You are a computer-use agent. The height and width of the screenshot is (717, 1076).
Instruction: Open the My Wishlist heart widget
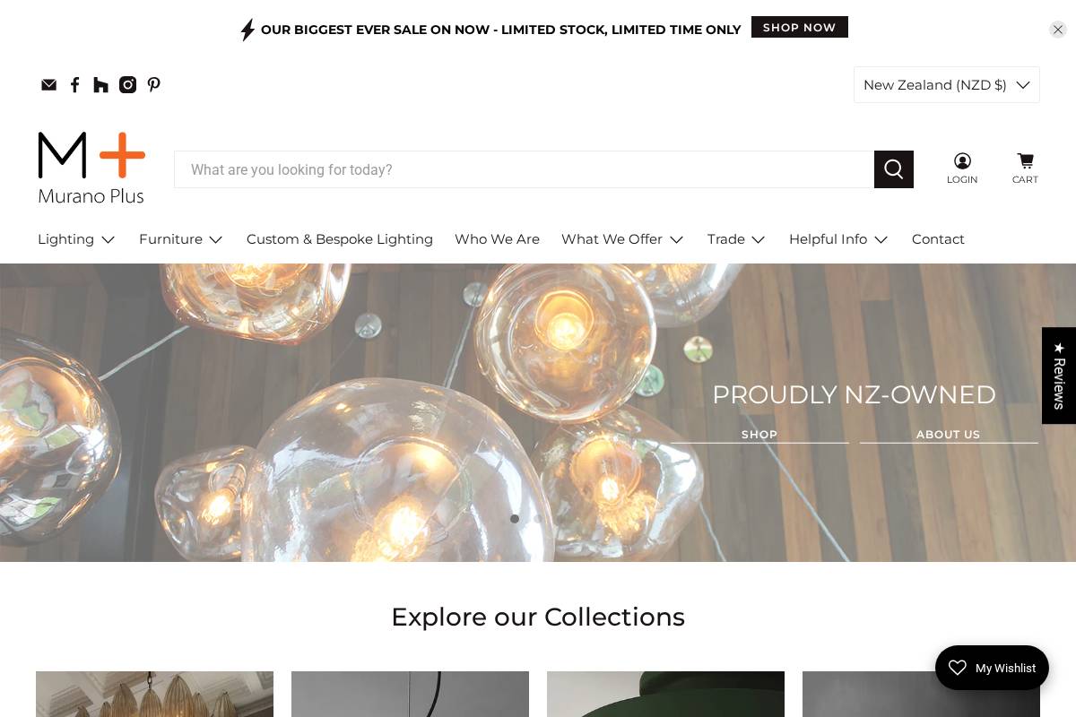[x=992, y=668]
